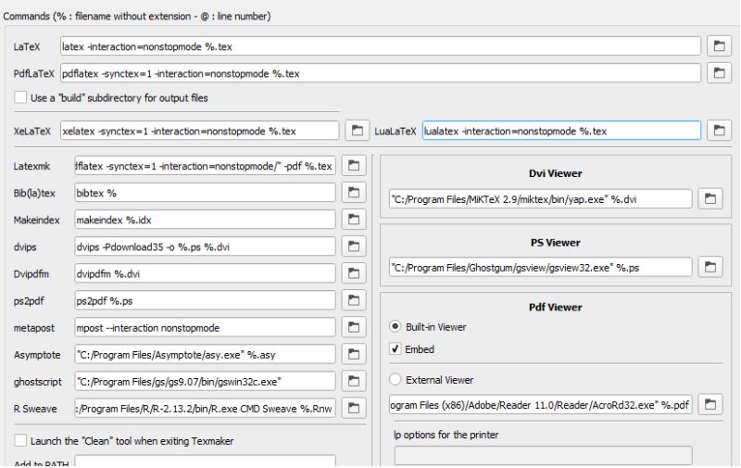The height and width of the screenshot is (468, 741).
Task: Open the folder browser for the ps2pdf command
Action: [x=354, y=300]
